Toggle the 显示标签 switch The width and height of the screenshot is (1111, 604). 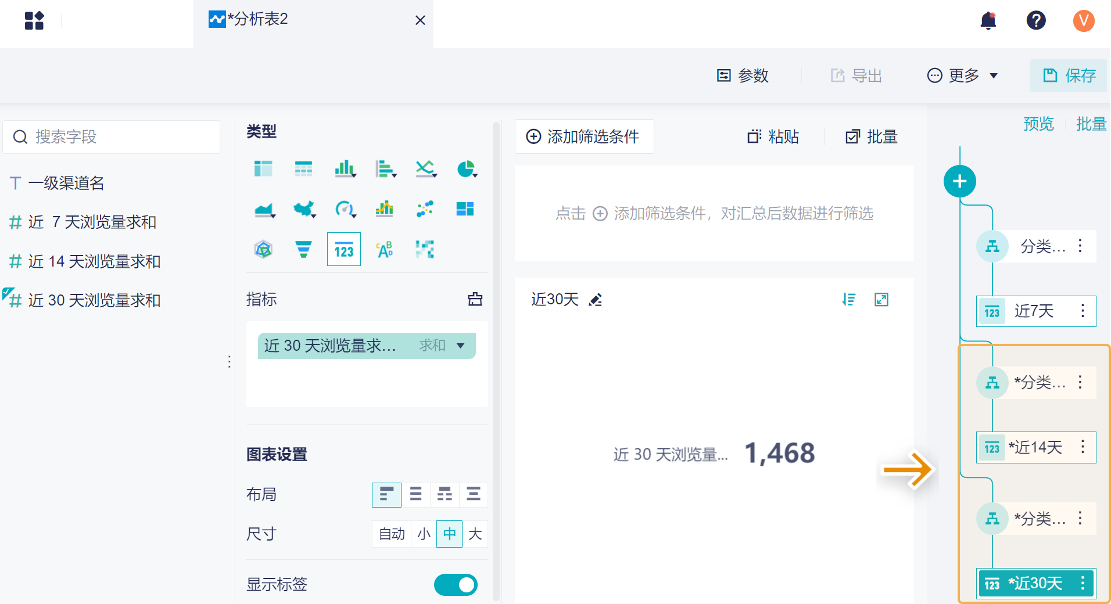[x=456, y=585]
